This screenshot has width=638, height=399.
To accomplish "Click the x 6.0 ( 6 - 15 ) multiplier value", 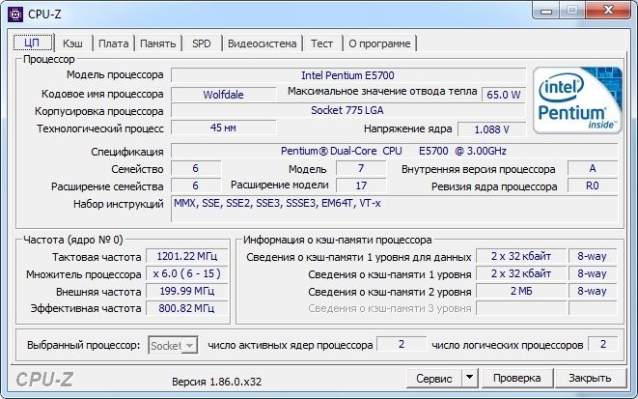I will [x=186, y=273].
